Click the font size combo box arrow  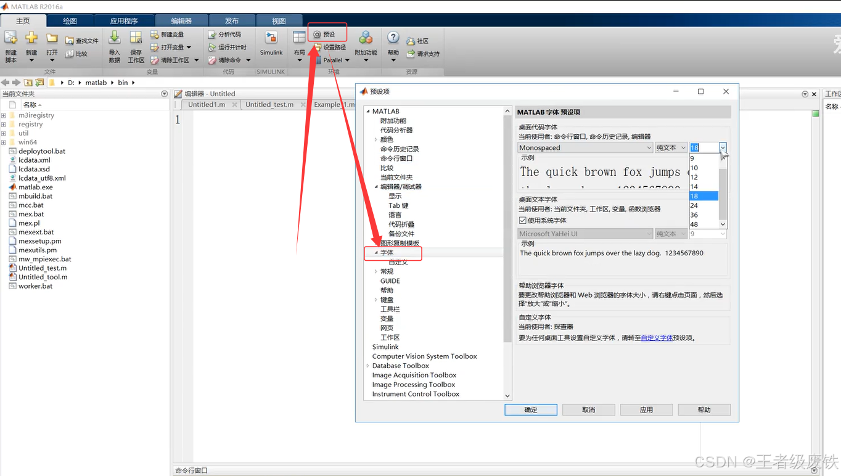coord(723,147)
